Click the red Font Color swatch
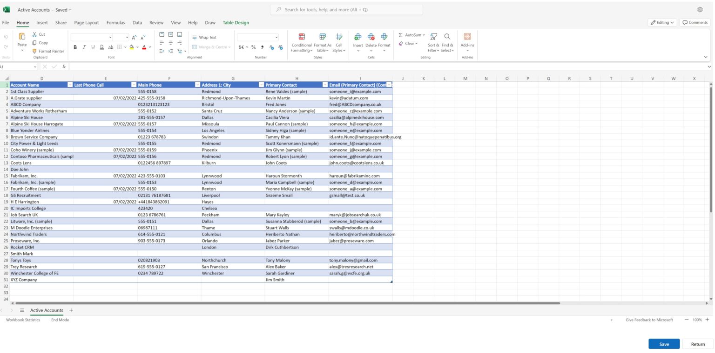This screenshot has height=353, width=715. point(144,47)
